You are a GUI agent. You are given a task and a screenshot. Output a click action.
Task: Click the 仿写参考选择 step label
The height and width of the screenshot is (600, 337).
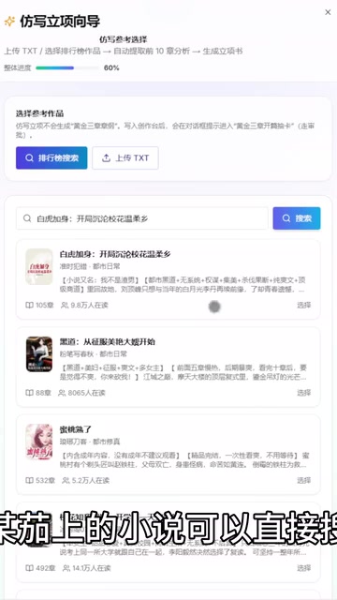123,39
